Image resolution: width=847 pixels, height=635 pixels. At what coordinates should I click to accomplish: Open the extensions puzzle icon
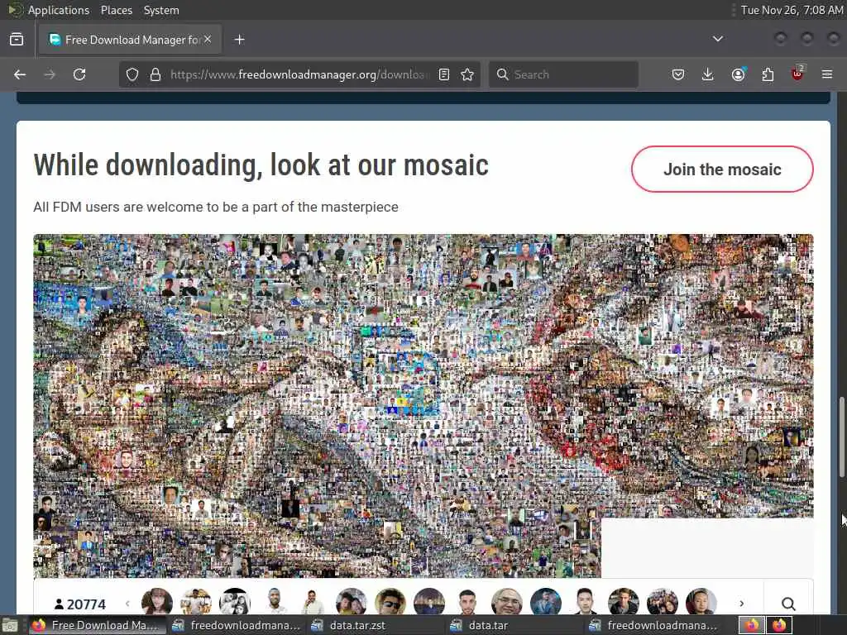(x=768, y=74)
